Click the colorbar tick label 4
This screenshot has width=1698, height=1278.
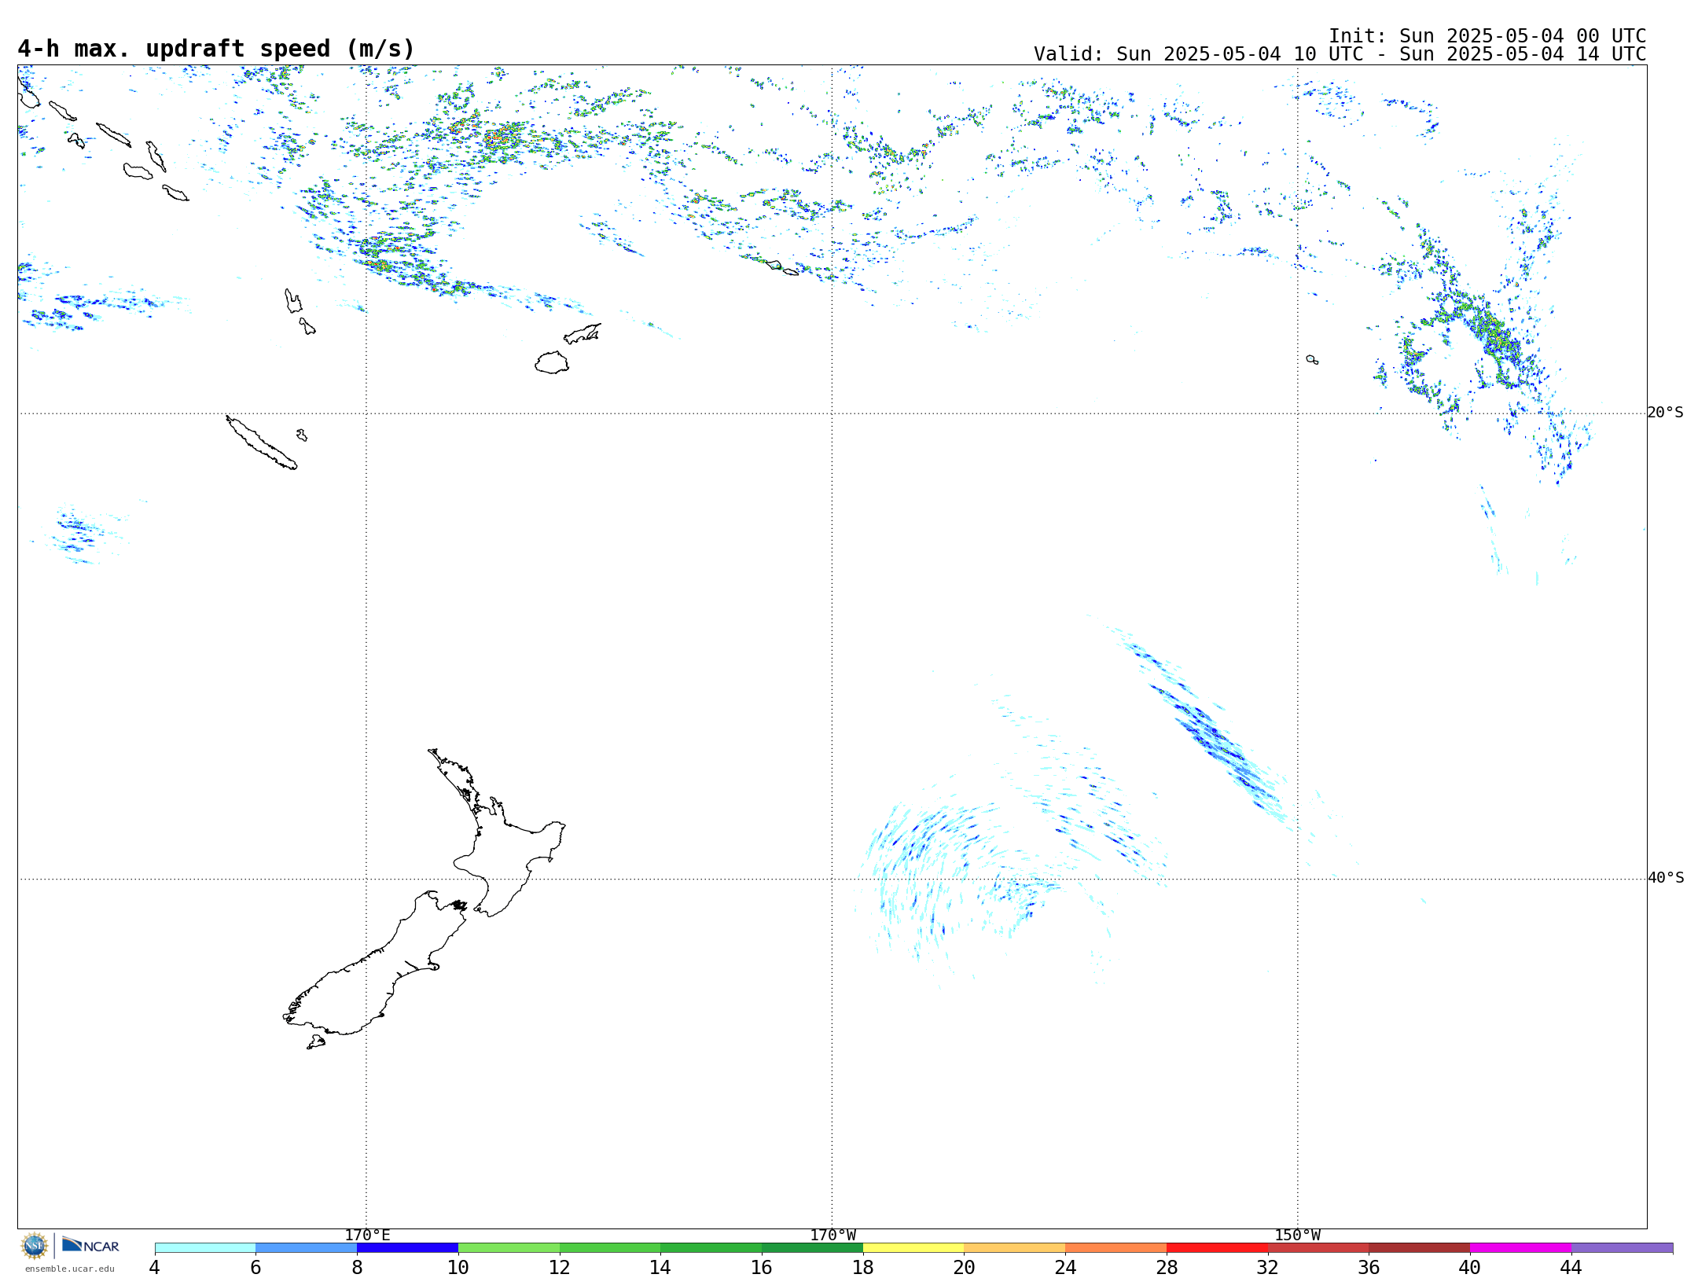point(155,1268)
